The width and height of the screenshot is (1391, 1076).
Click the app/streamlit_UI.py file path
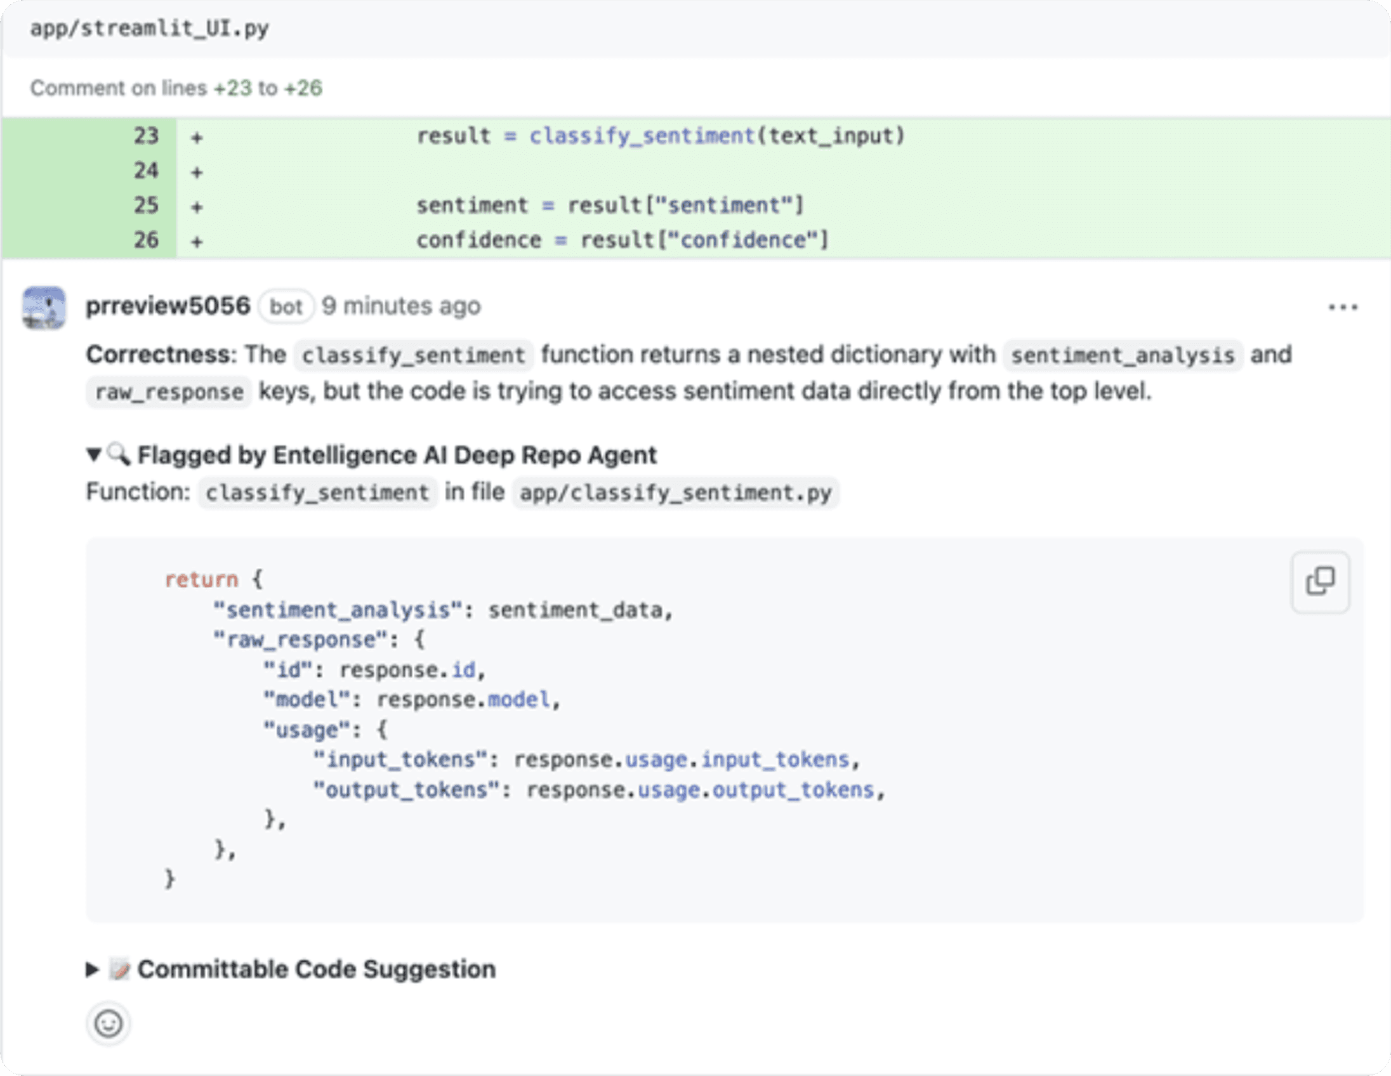pos(150,29)
